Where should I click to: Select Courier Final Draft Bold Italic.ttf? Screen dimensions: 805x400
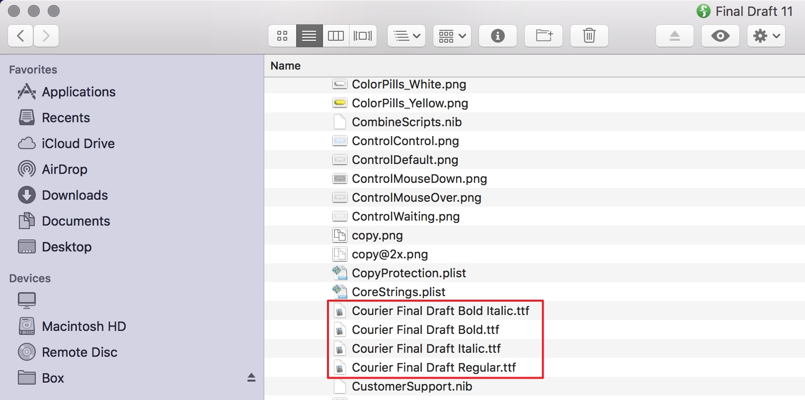(x=440, y=311)
